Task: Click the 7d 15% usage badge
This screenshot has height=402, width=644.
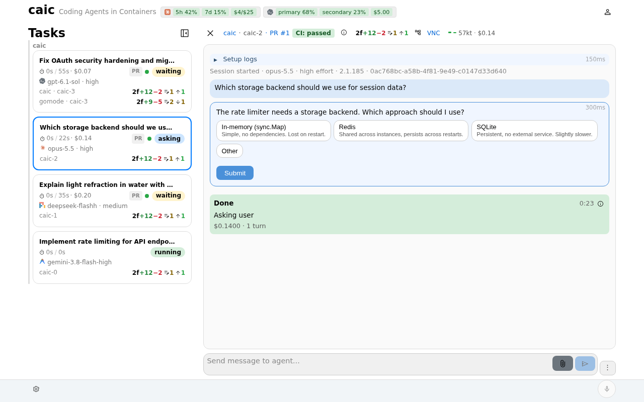Action: pyautogui.click(x=215, y=12)
